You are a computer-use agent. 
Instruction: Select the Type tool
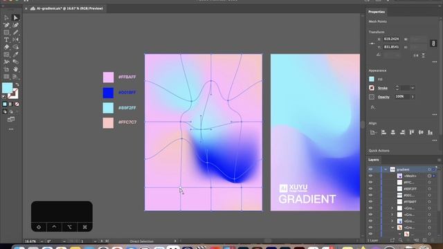(6, 40)
